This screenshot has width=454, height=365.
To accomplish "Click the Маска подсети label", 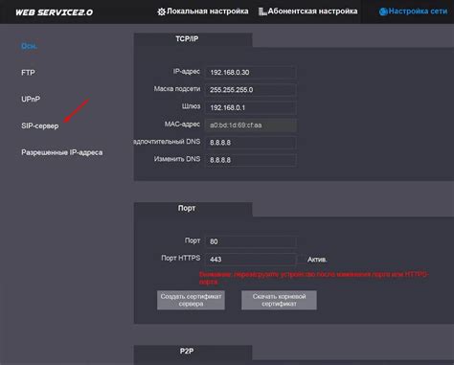I will [177, 89].
